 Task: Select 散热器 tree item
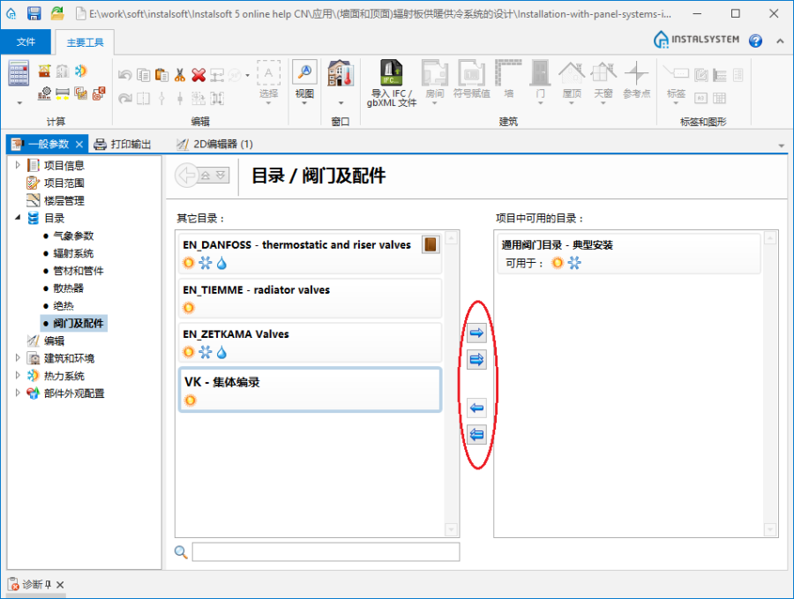68,288
